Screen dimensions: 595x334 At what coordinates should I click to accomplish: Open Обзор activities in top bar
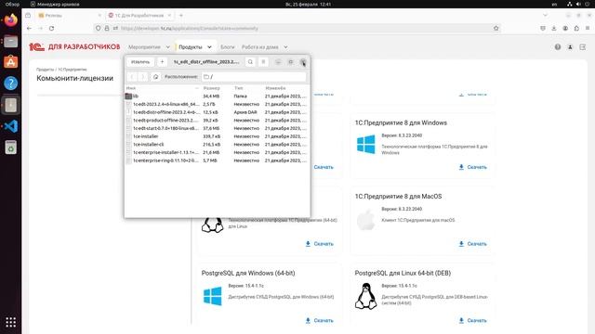pos(12,4)
